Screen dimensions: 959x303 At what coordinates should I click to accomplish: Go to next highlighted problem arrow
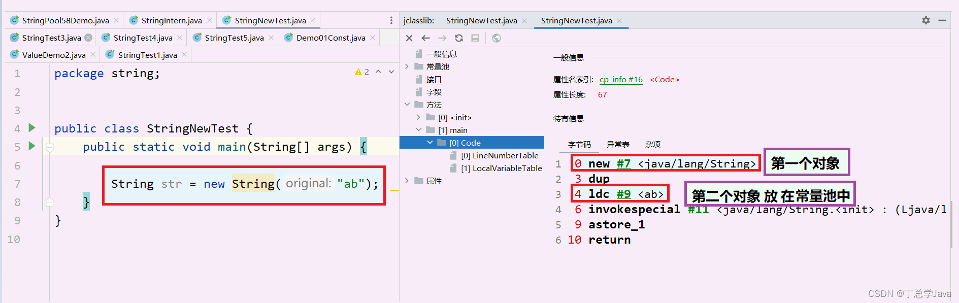click(391, 72)
